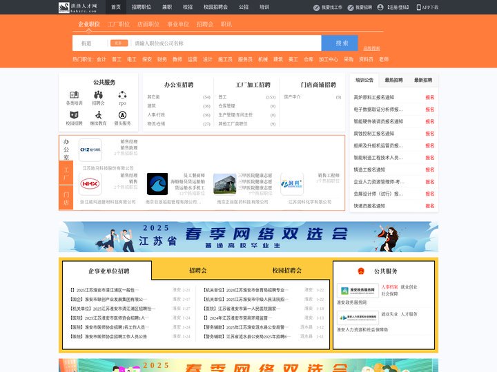Open the 高级搜索 advanced search link

371,48
